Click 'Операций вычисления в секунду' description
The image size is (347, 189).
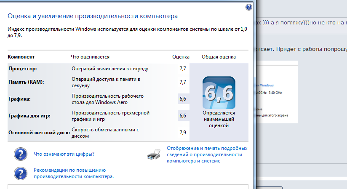point(110,69)
